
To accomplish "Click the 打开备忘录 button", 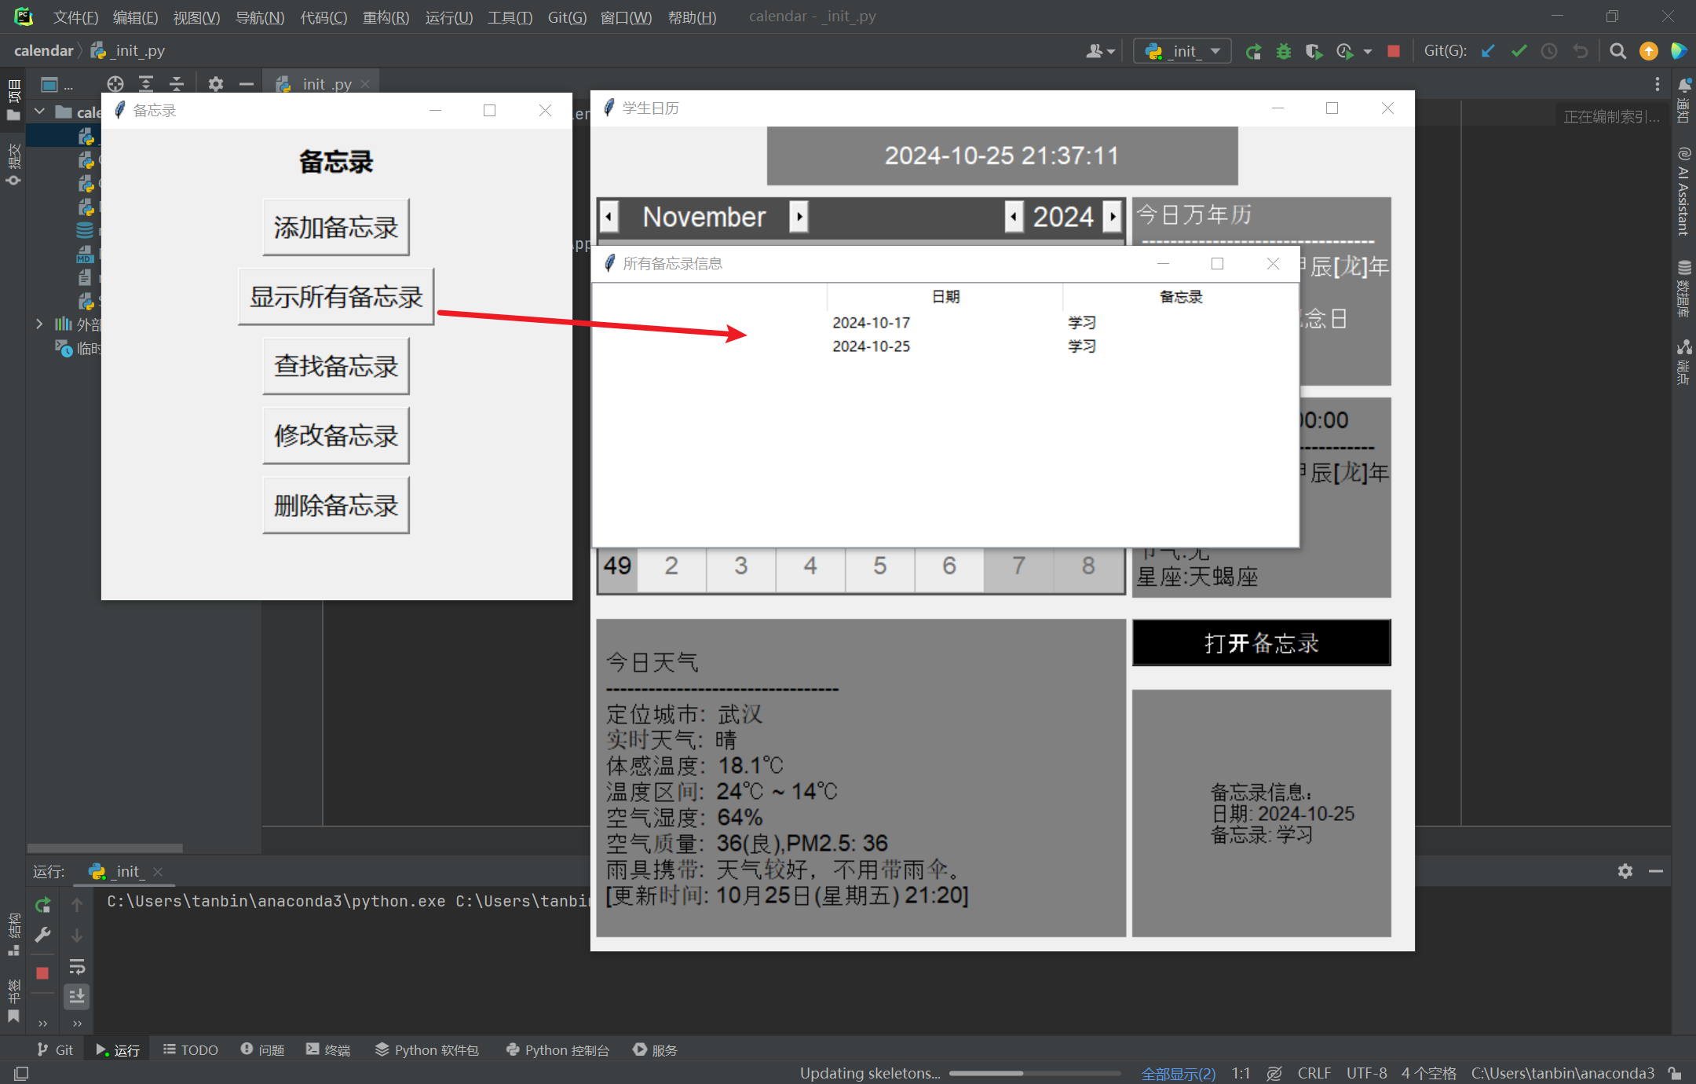I will 1261,643.
